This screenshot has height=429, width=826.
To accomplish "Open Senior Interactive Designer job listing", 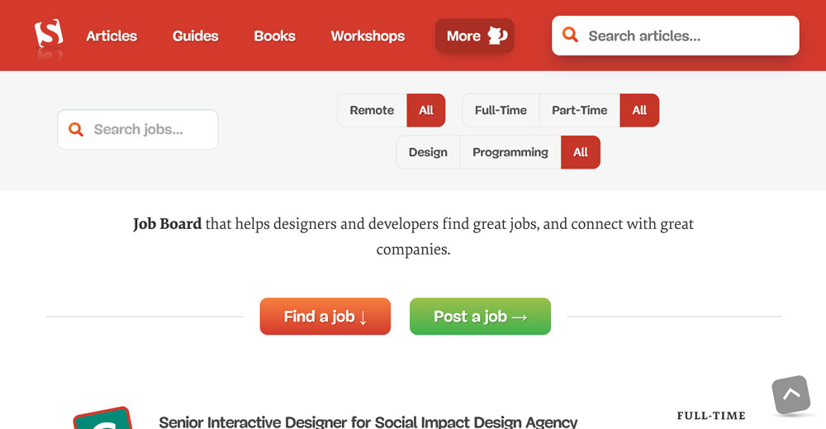I will tap(368, 422).
